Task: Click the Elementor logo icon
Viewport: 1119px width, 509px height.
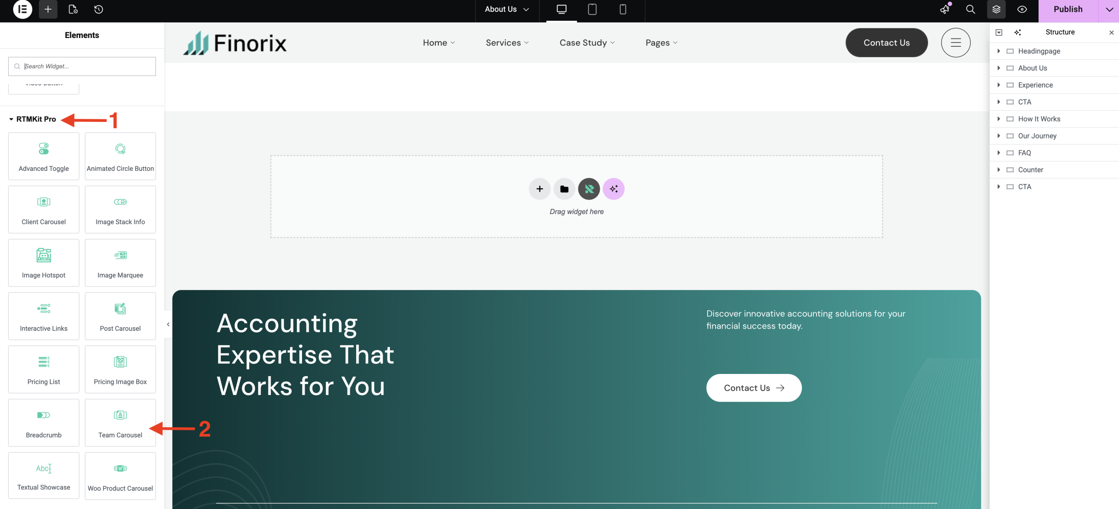Action: point(22,9)
